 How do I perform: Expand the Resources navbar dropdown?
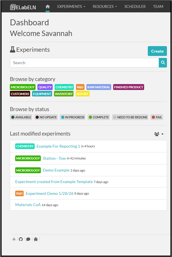[x=105, y=6]
